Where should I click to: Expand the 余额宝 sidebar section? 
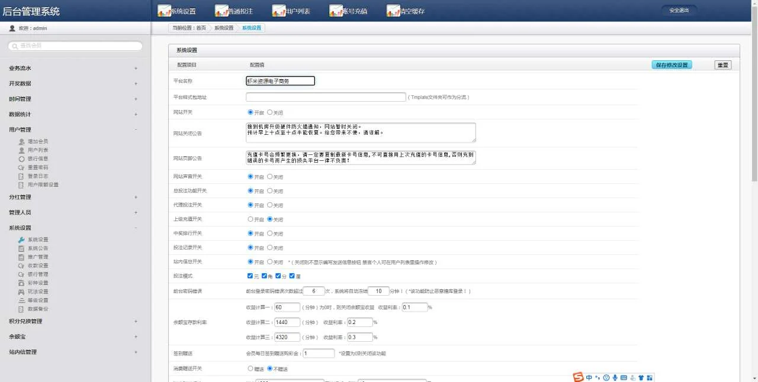[136, 336]
